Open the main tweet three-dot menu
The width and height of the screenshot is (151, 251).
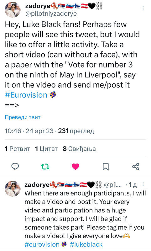(x=143, y=8)
